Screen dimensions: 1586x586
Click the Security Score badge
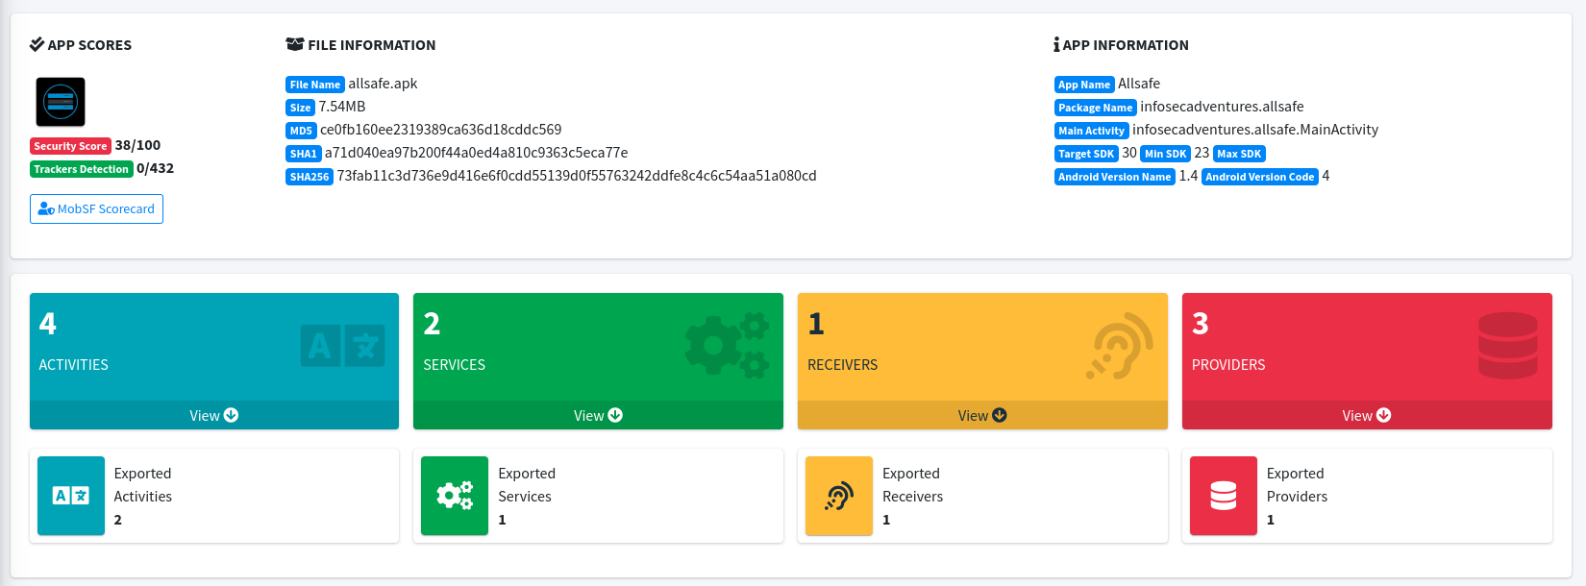[70, 146]
